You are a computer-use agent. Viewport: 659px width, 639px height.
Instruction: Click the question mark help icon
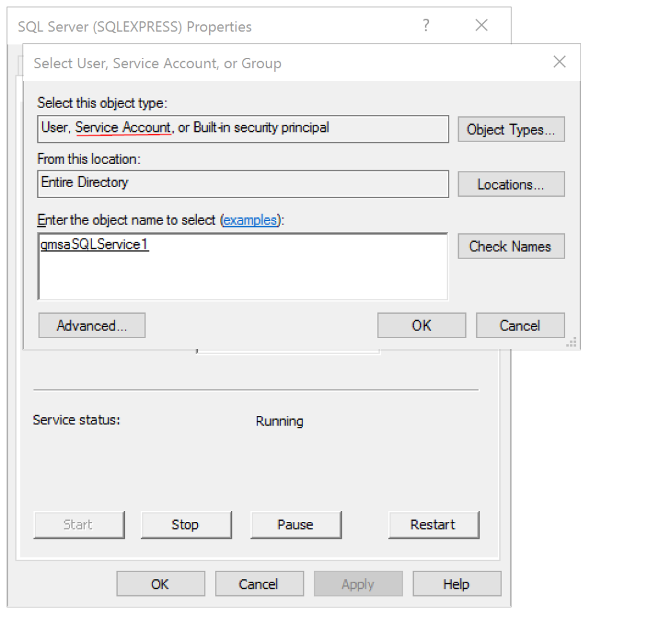426,25
